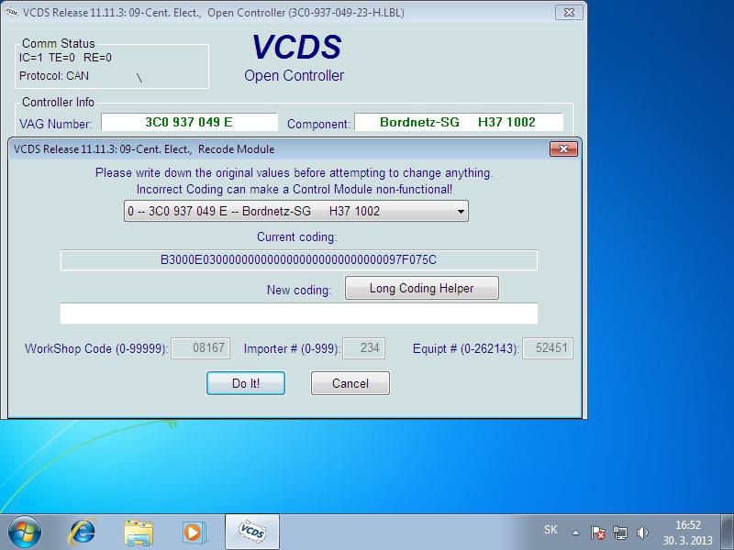This screenshot has width=734, height=550.
Task: Click the VCDS icon in Open Controller title bar
Action: coord(12,12)
